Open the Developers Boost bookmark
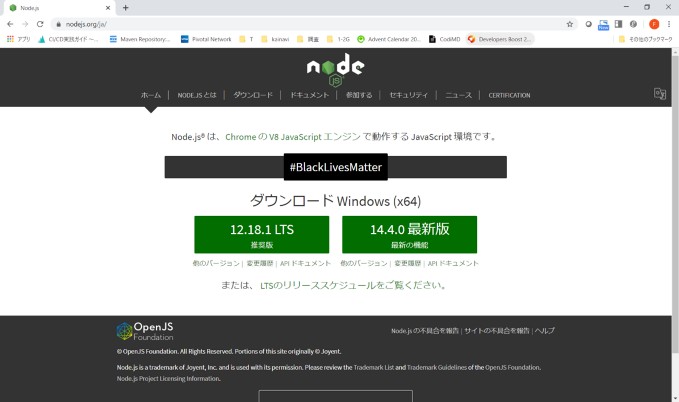 pyautogui.click(x=500, y=39)
